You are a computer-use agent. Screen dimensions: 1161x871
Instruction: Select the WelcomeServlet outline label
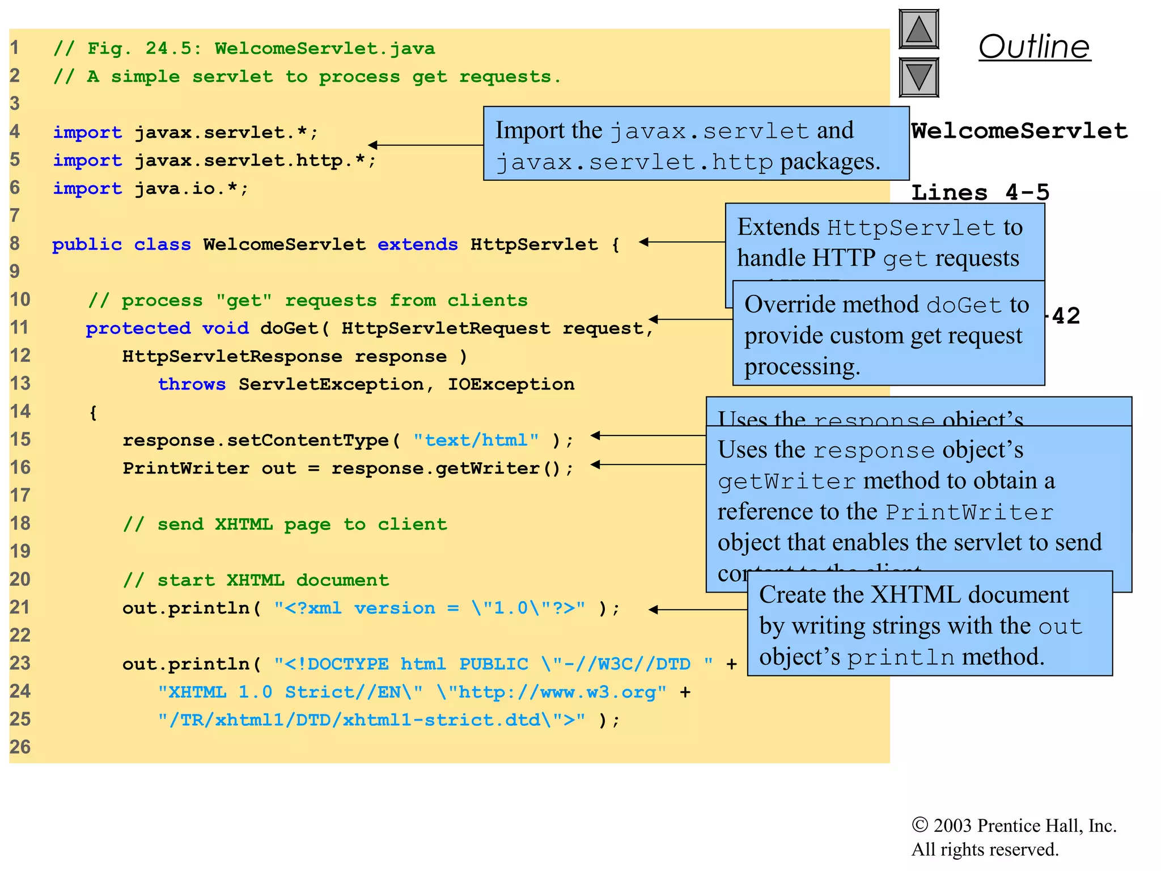point(1019,131)
